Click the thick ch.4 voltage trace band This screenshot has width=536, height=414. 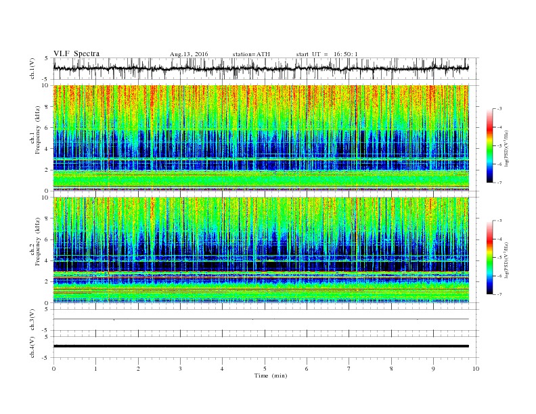(x=261, y=346)
